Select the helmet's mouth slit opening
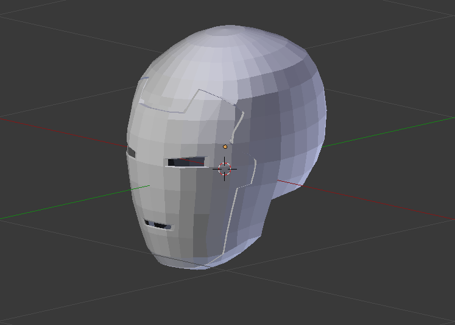 pos(158,225)
